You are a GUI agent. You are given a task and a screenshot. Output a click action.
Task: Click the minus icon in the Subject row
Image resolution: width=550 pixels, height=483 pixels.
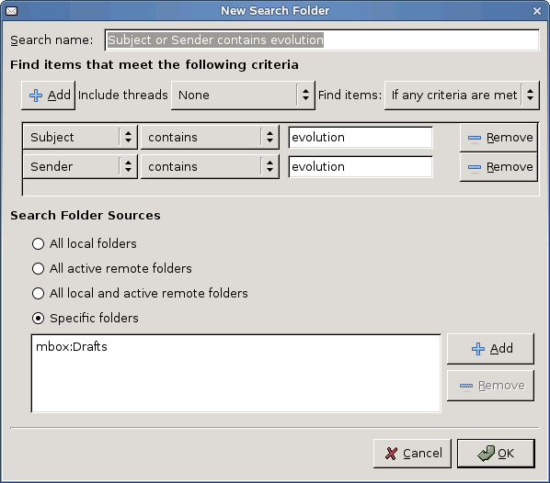[475, 138]
